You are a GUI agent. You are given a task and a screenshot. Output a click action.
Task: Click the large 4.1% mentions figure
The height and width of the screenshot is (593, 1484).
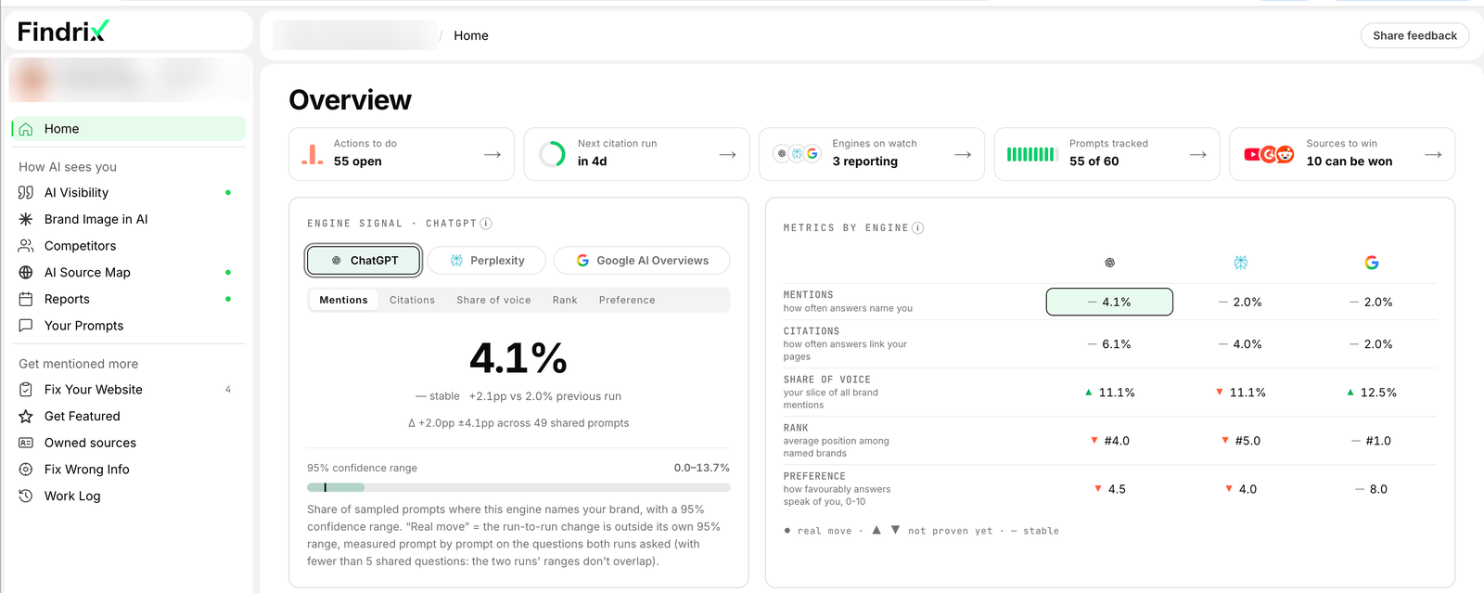pyautogui.click(x=518, y=358)
